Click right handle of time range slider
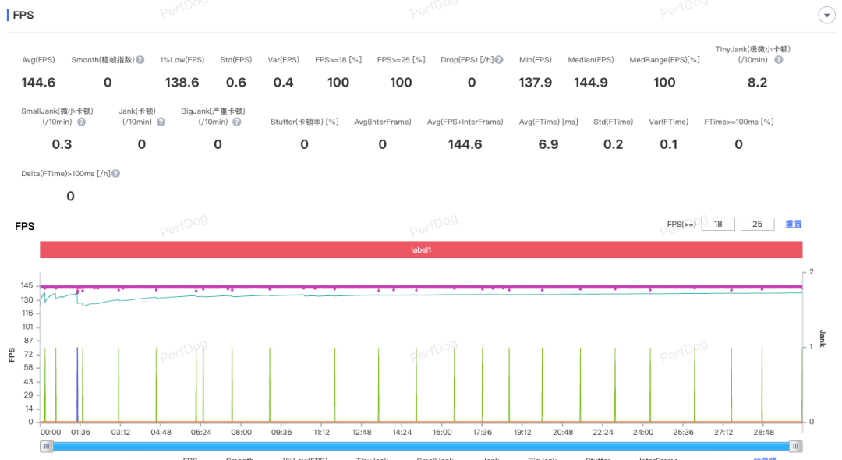Image resolution: width=842 pixels, height=460 pixels. tap(794, 446)
